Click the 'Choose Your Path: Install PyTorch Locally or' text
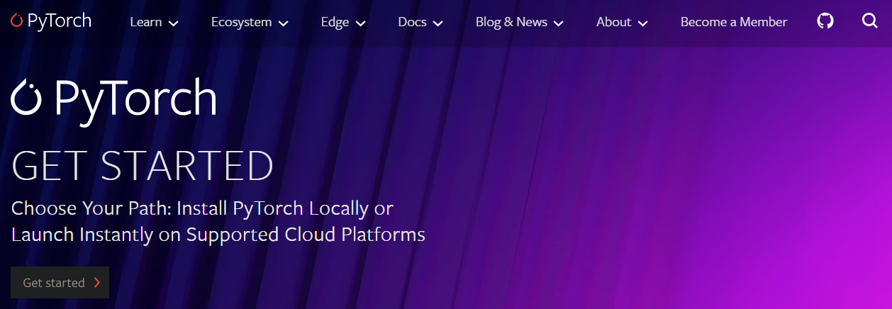Image resolution: width=892 pixels, height=309 pixels. (202, 209)
